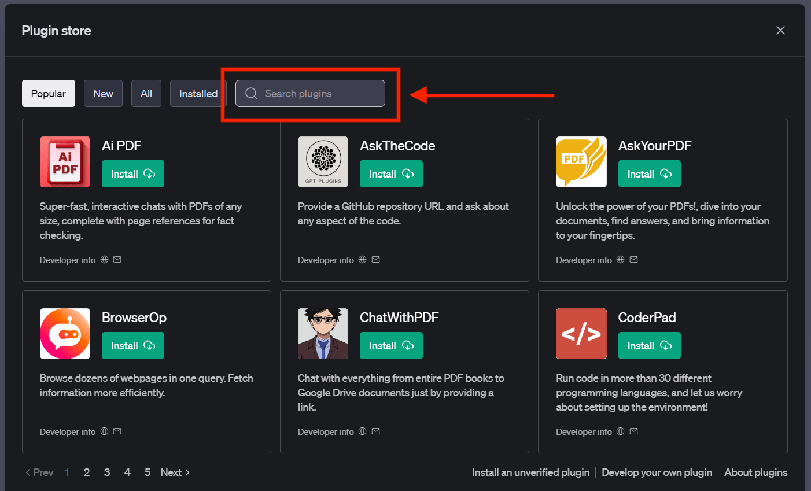The width and height of the screenshot is (811, 491).
Task: Click the BrowserOp robot logo
Action: [x=65, y=334]
